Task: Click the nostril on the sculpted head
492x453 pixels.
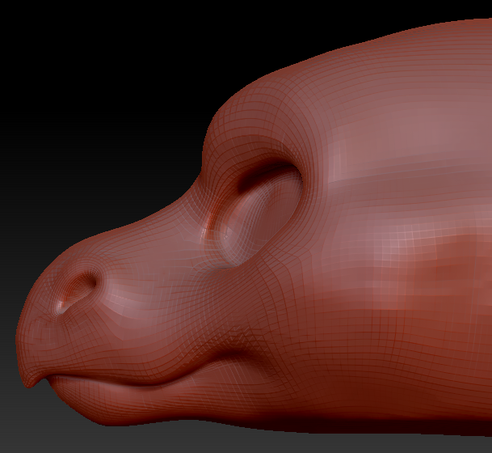Action: (x=78, y=291)
